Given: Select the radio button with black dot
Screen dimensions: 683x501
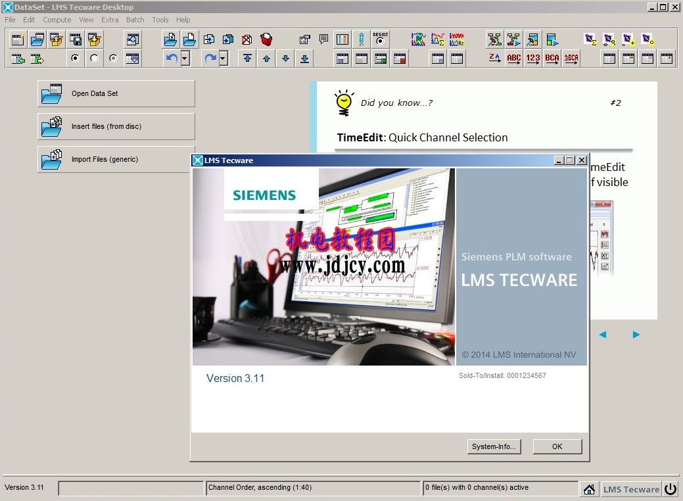Looking at the screenshot, I should pos(76,59).
